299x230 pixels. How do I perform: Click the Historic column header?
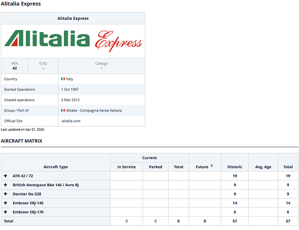point(235,167)
